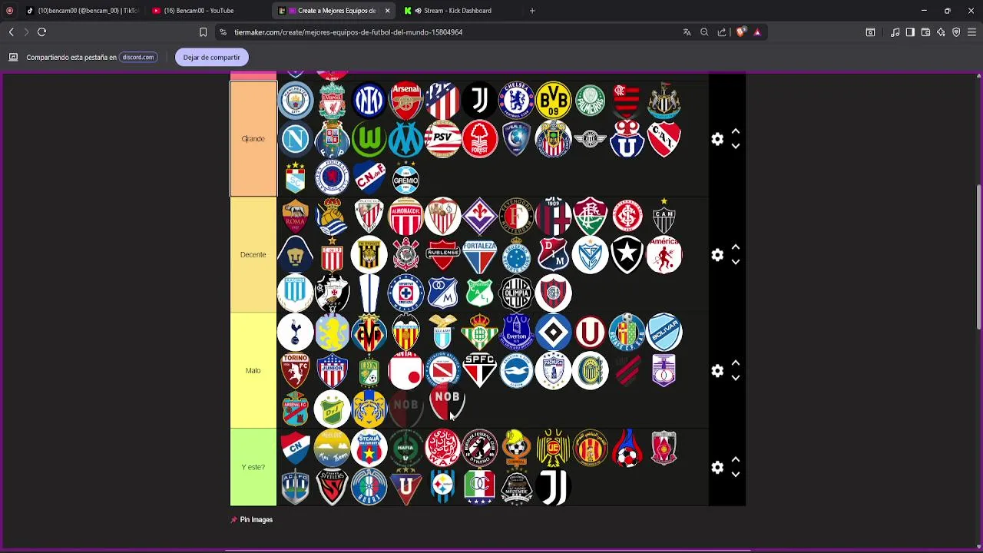983x553 pixels.
Task: Open a new browser tab
Action: 532,11
